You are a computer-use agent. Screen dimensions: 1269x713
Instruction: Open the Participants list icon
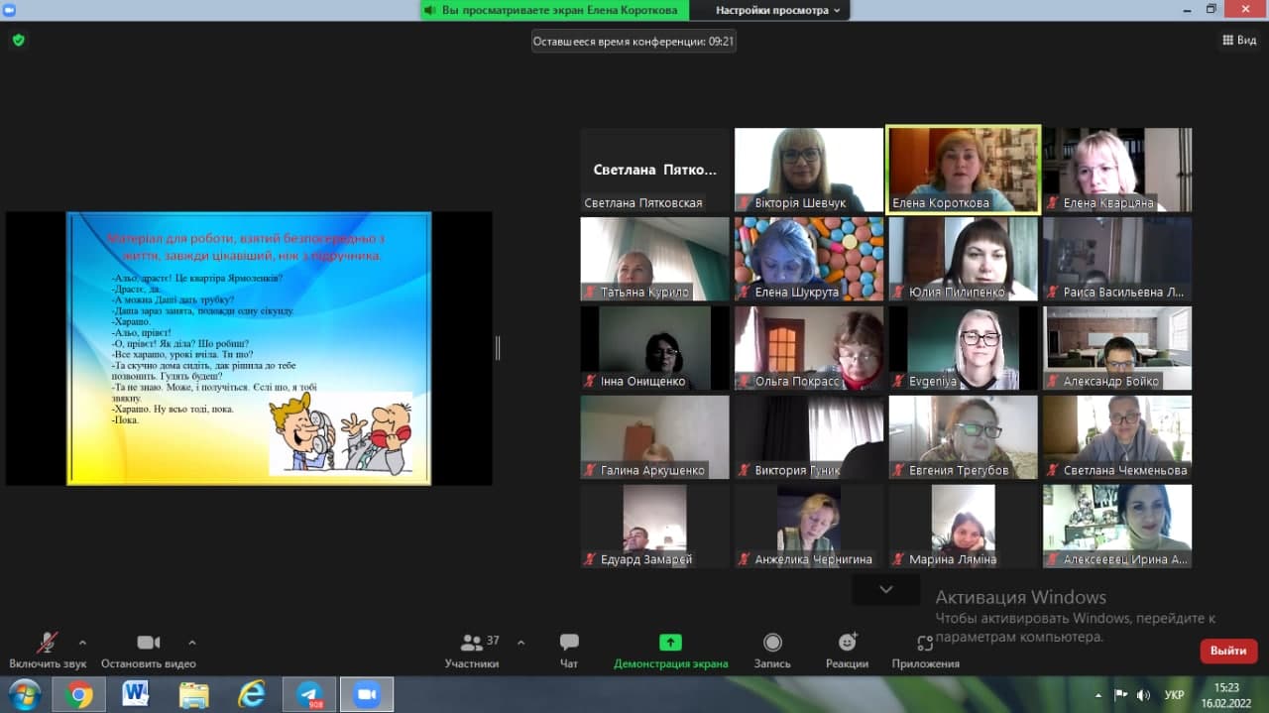click(473, 643)
